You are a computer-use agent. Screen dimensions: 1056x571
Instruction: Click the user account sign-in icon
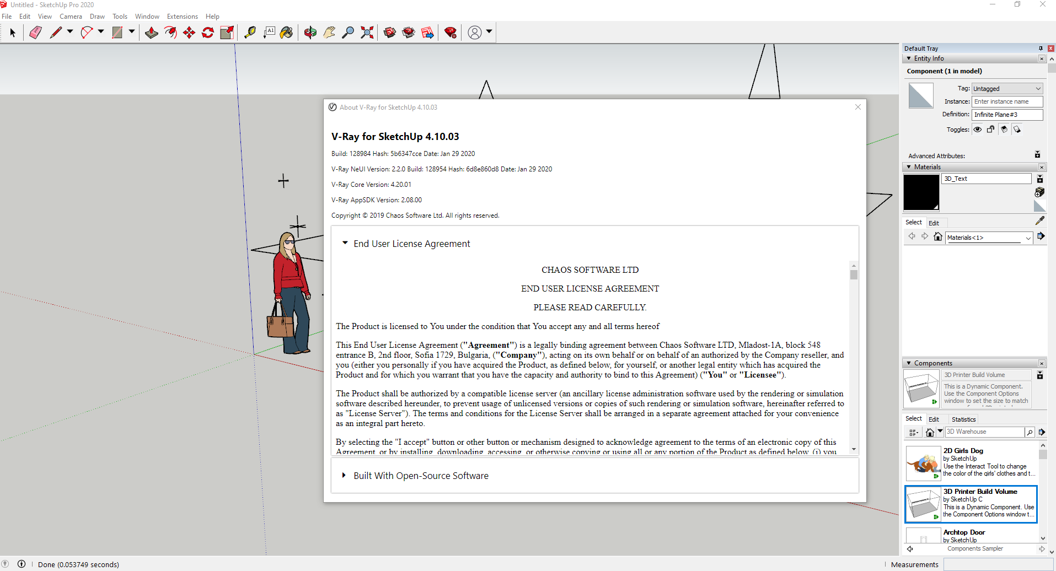(475, 33)
